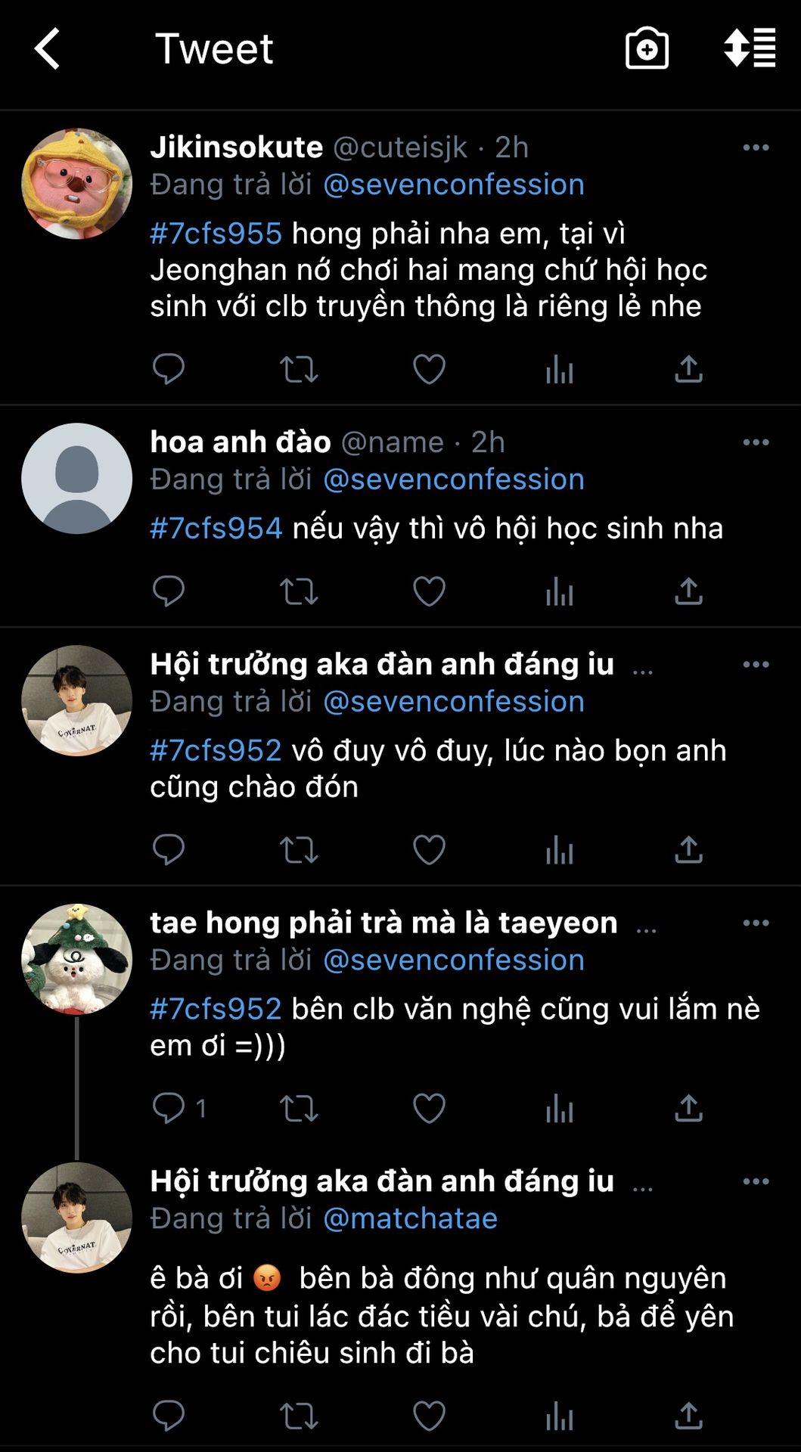Like Jikinsokute's #7cfs955 reply
801x1452 pixels.
(429, 369)
